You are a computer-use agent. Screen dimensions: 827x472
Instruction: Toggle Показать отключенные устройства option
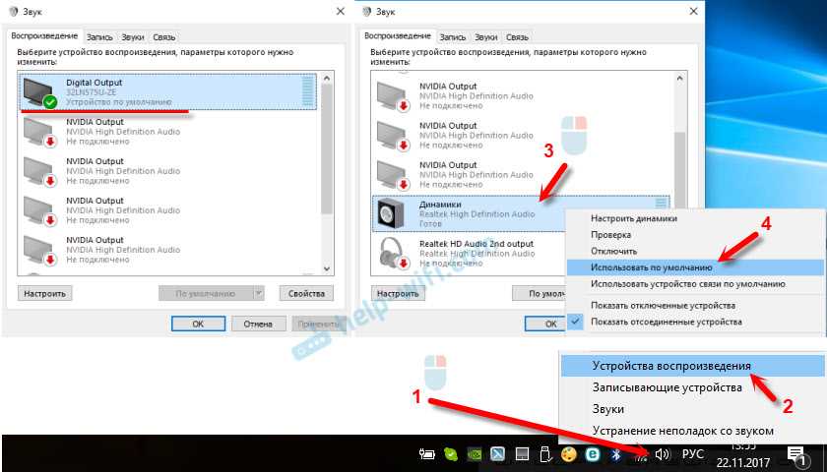click(663, 305)
